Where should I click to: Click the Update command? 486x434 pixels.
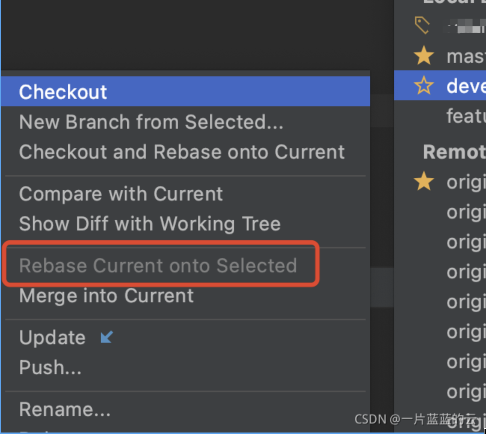tap(52, 337)
